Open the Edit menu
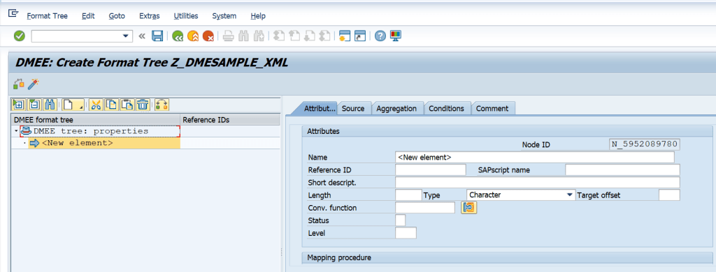 (x=88, y=16)
